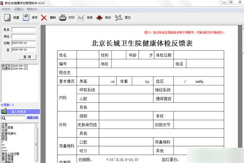Click the red 提示 hint text
The height and width of the screenshot is (163, 244).
[185, 32]
